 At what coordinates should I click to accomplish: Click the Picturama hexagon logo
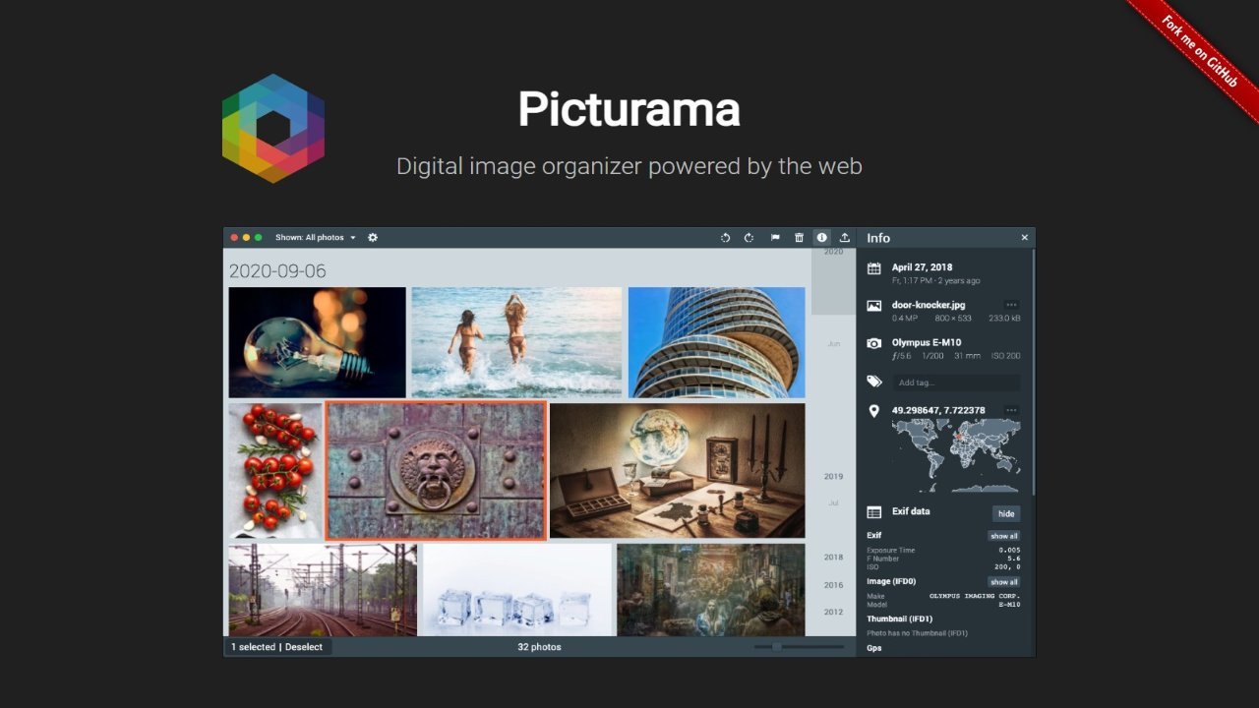[x=273, y=128]
